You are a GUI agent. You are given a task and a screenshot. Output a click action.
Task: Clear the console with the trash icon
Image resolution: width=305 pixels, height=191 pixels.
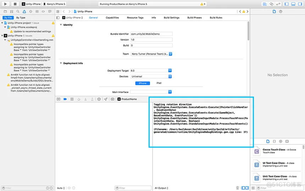coord(237,188)
